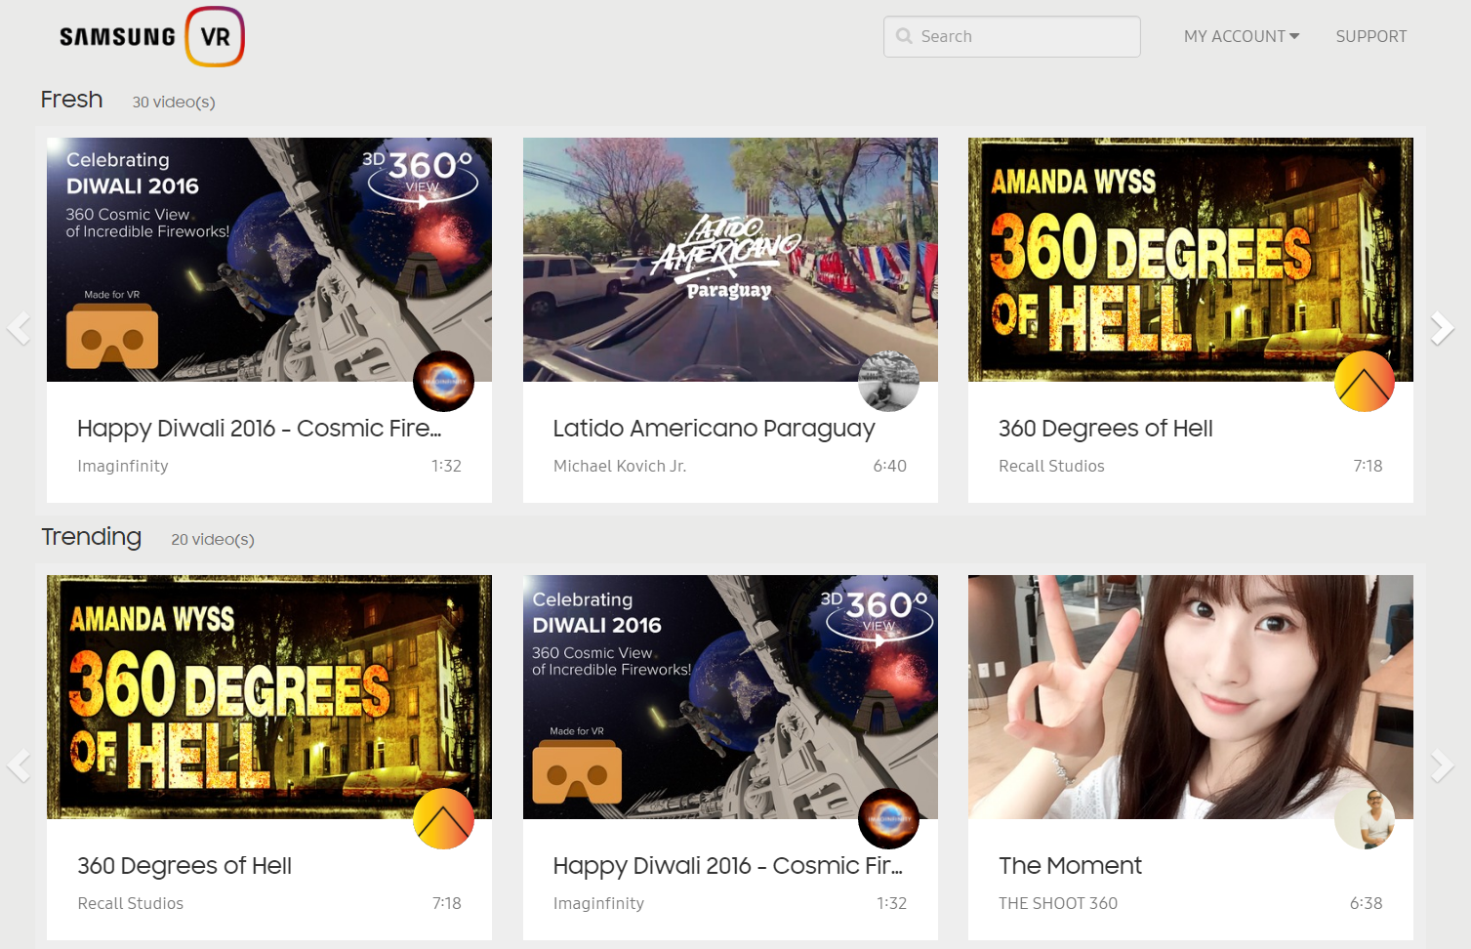Open title The Moment
This screenshot has height=949, width=1471.
[x=1070, y=866]
